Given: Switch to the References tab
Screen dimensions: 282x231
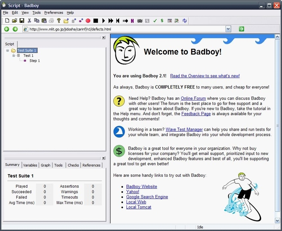Looking at the screenshot, I should [x=91, y=165].
